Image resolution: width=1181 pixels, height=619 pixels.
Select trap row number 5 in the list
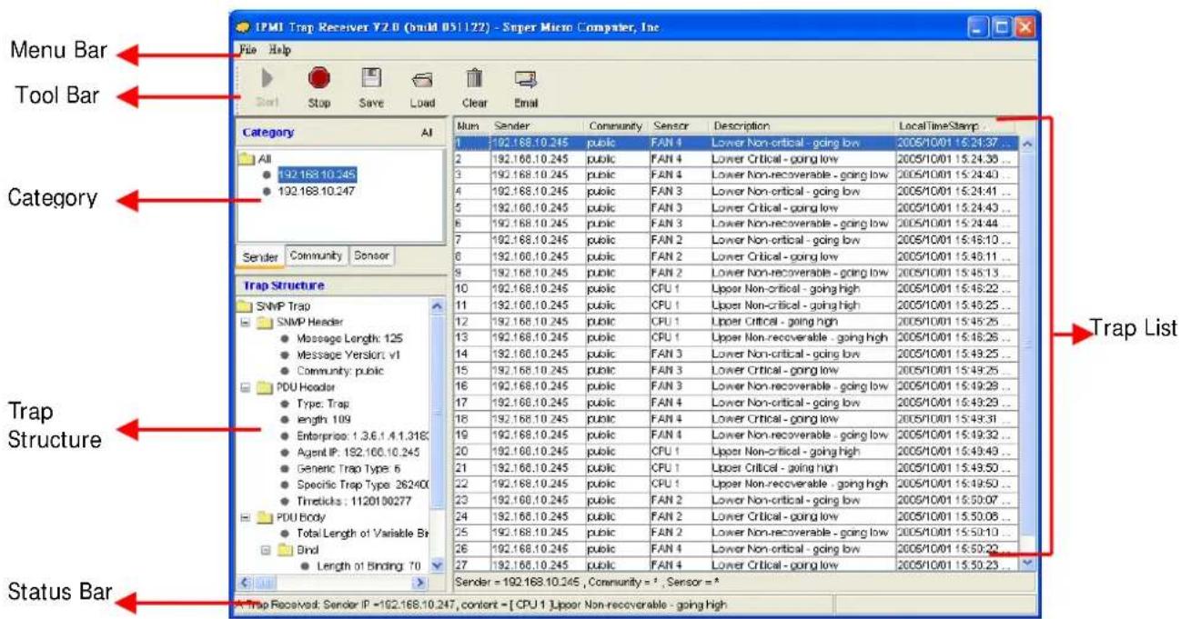click(x=735, y=207)
